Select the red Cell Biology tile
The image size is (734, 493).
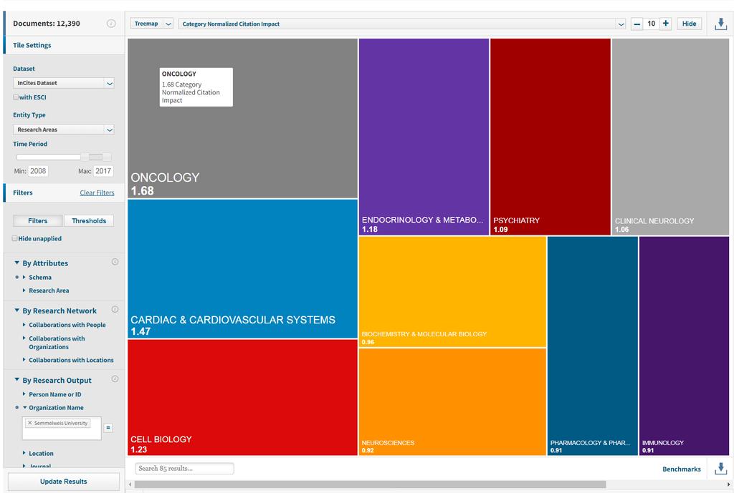point(242,397)
